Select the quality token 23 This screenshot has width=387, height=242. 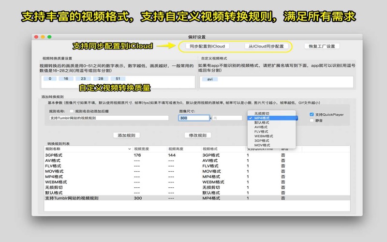point(83,78)
